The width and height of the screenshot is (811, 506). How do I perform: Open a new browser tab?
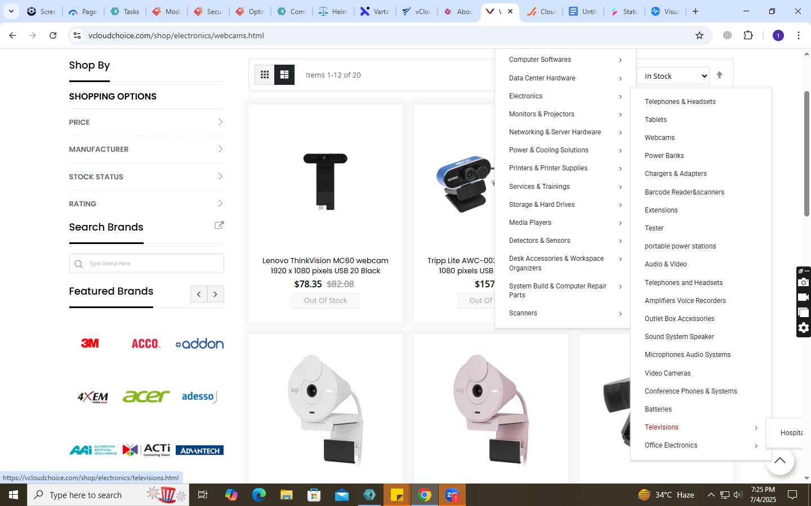(696, 11)
